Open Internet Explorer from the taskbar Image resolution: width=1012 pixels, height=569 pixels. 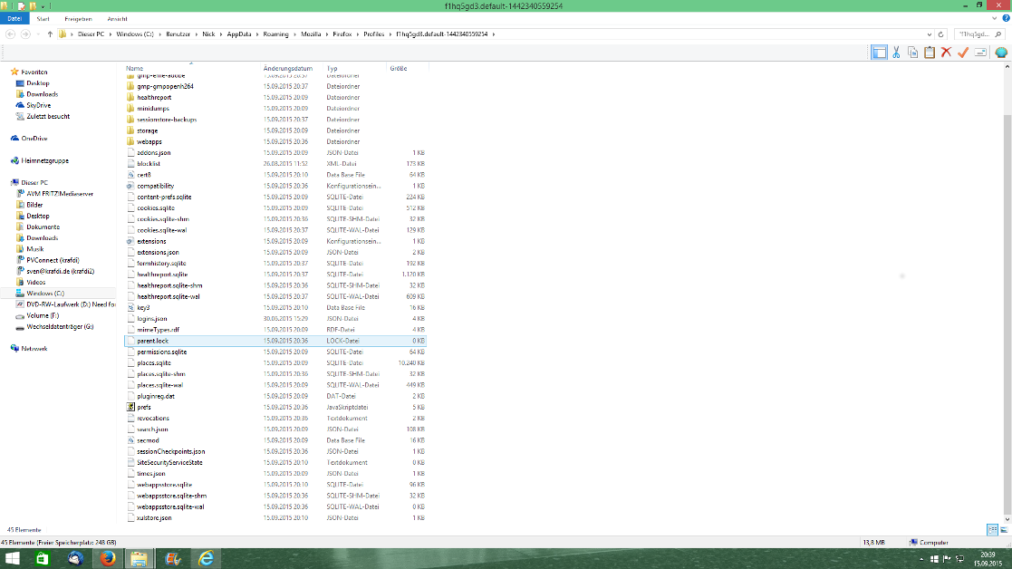coord(206,559)
